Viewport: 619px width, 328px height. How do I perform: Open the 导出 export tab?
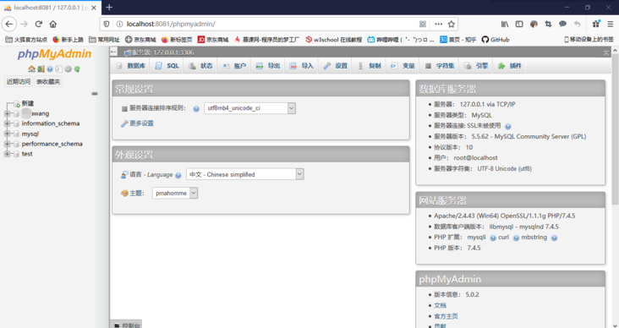(x=268, y=66)
